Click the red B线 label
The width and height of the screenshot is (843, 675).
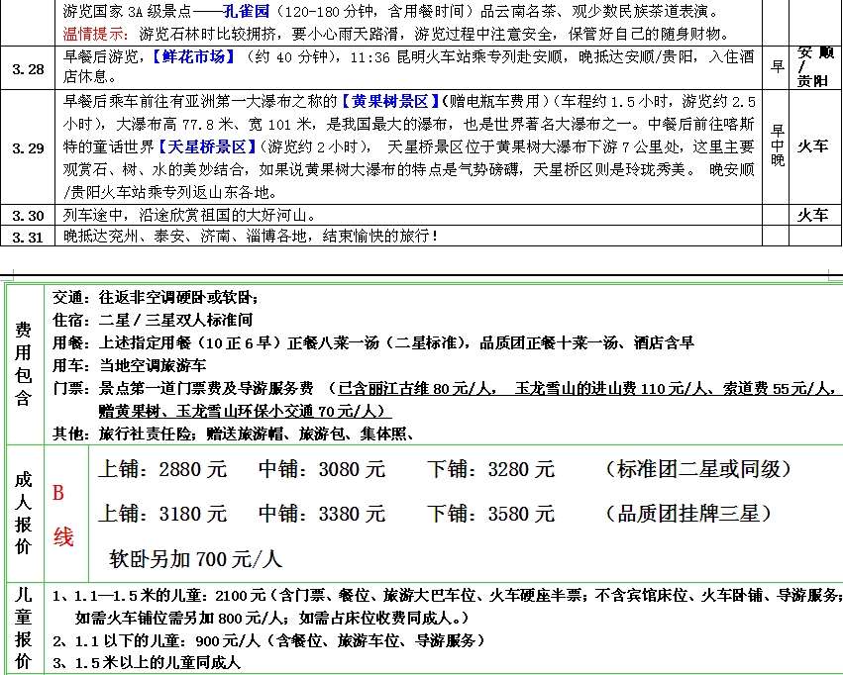coord(63,515)
